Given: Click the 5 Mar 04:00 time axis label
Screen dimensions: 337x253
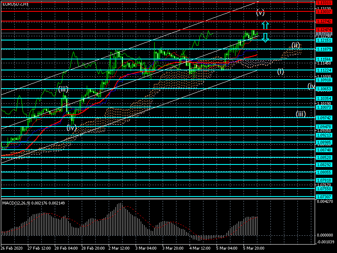Looking at the screenshot, I should pyautogui.click(x=227, y=248).
